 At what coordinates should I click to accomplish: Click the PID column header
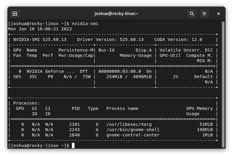(76, 108)
